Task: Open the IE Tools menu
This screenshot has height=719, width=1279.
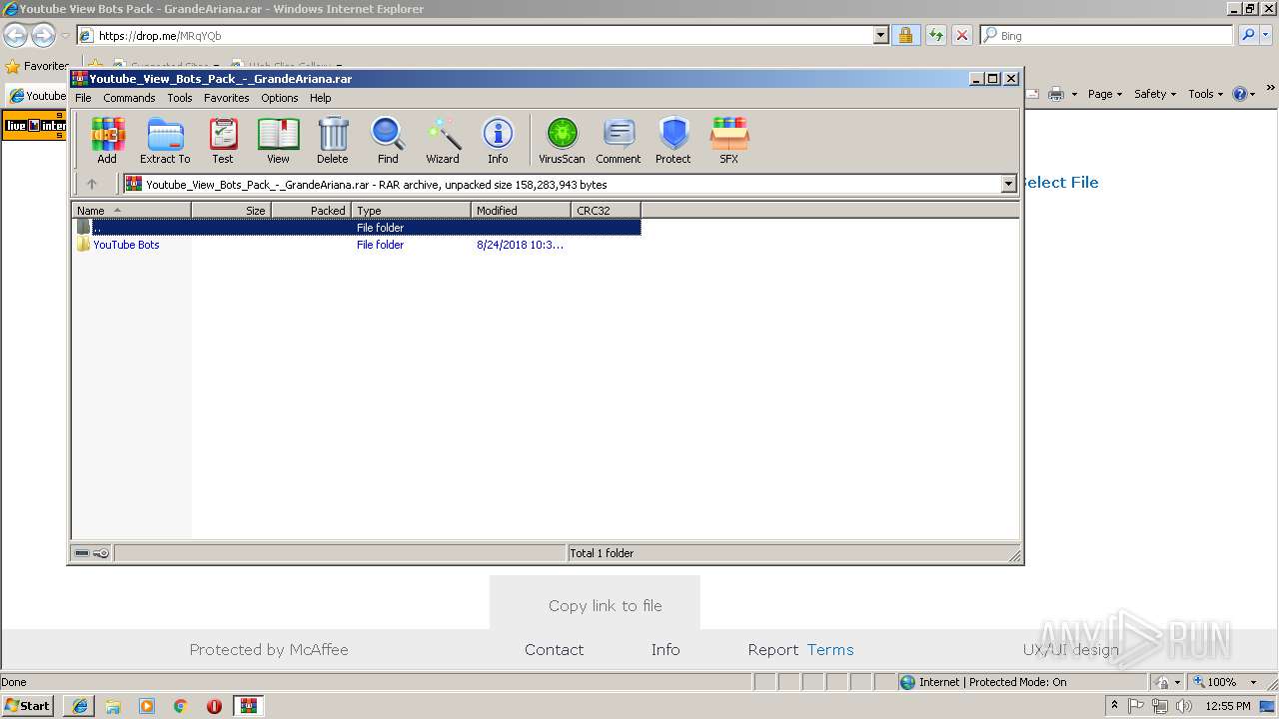Action: coord(1206,94)
